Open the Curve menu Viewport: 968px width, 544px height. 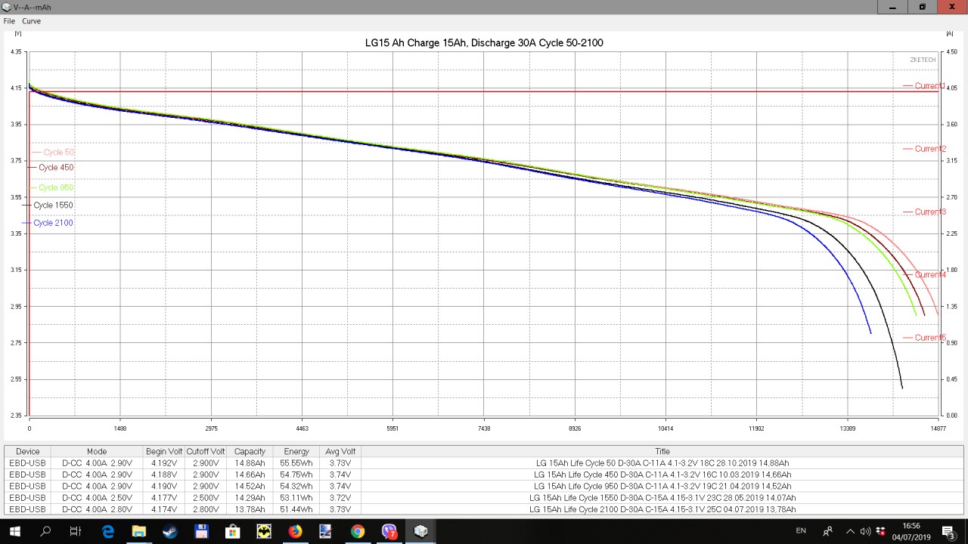pos(31,21)
